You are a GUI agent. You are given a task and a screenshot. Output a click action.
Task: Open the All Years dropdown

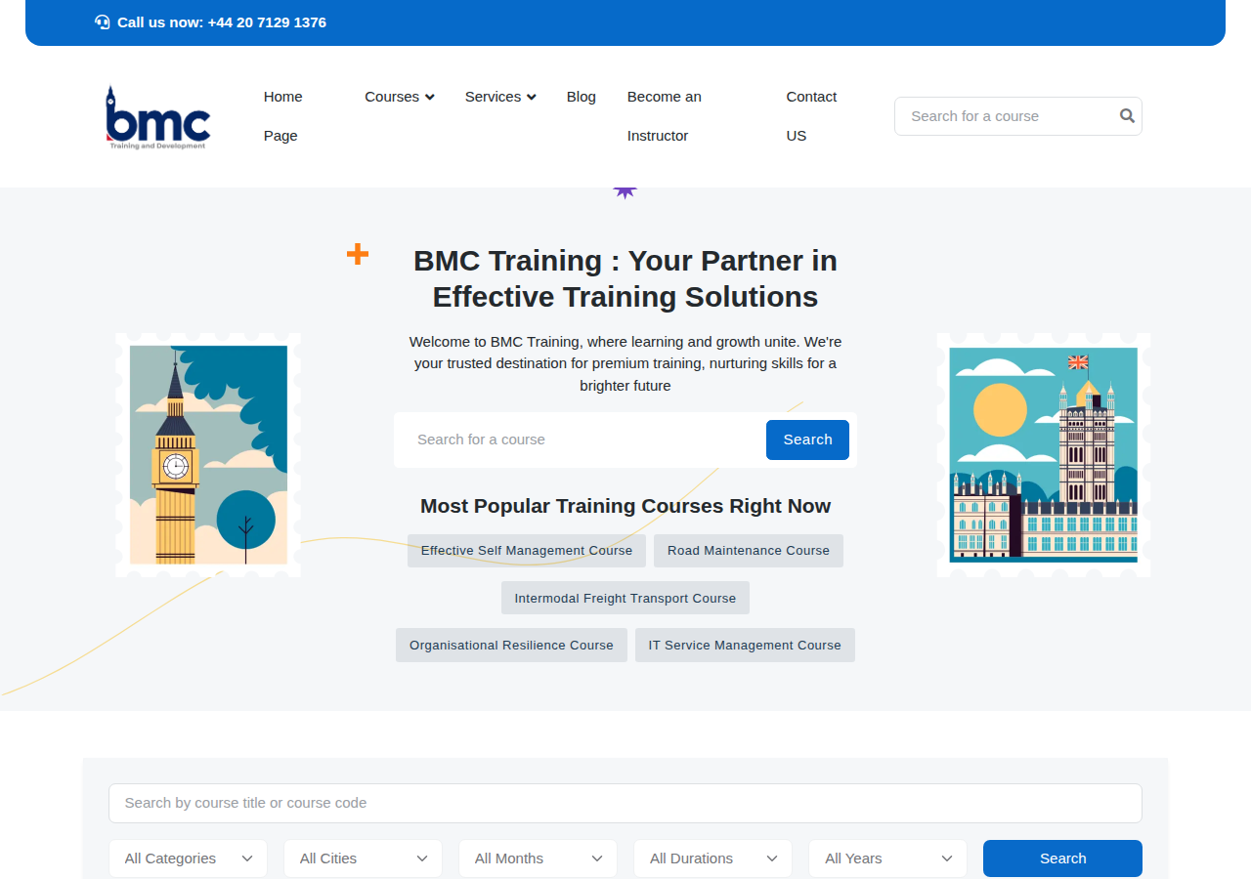(887, 858)
